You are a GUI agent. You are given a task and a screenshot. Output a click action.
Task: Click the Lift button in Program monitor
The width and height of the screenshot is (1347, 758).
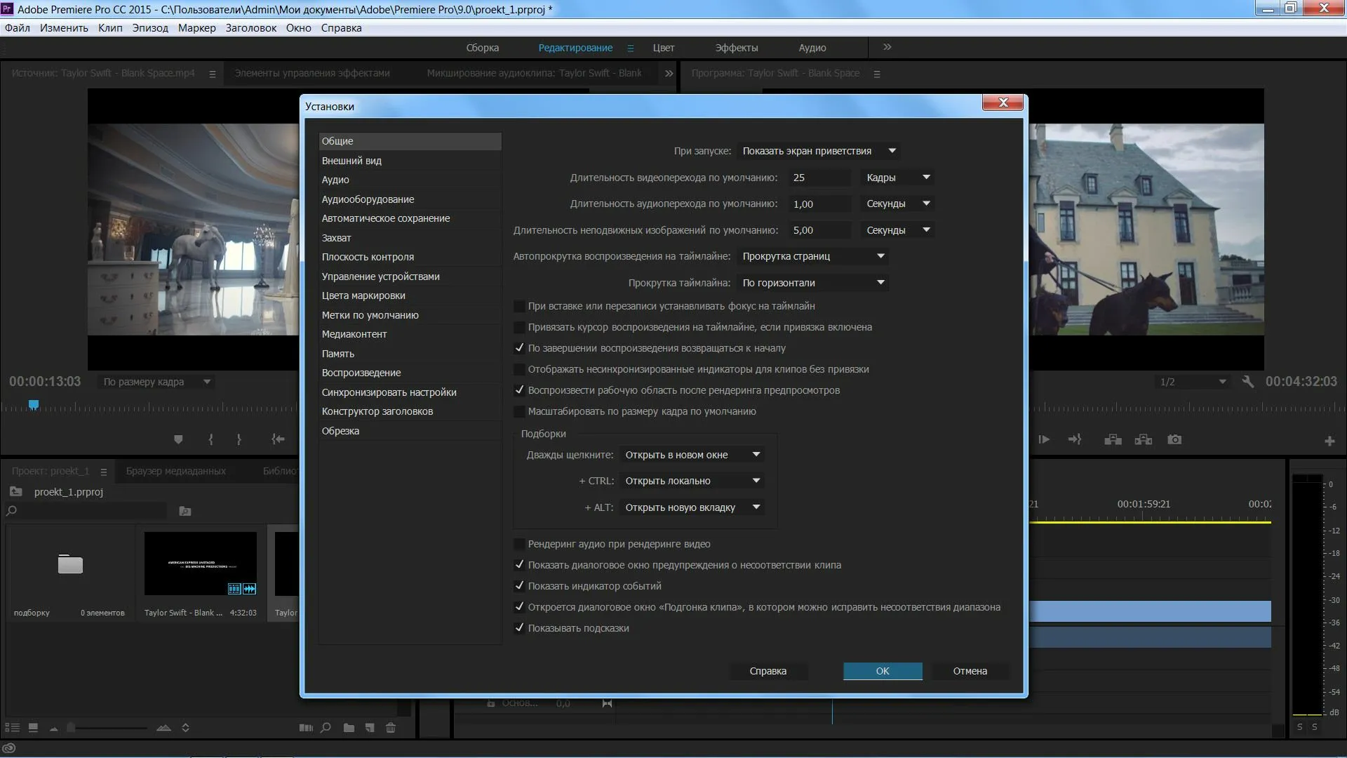(x=1113, y=439)
